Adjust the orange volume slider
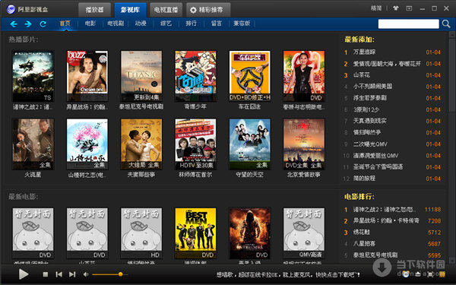Screen dimensions: 456x285 (109, 274)
